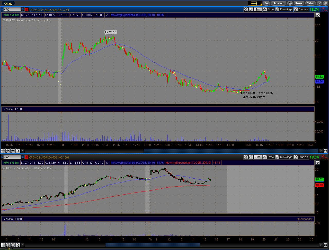Click the chart pointer-hand icon below the 18.74 price
This screenshot has height=250, width=329.
pyautogui.click(x=318, y=15)
